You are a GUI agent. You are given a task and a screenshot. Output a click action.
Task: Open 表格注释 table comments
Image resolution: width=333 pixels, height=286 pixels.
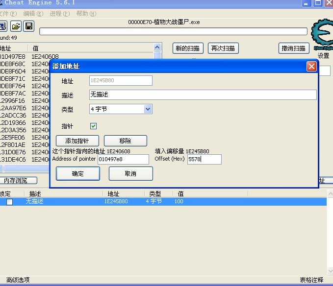311,280
